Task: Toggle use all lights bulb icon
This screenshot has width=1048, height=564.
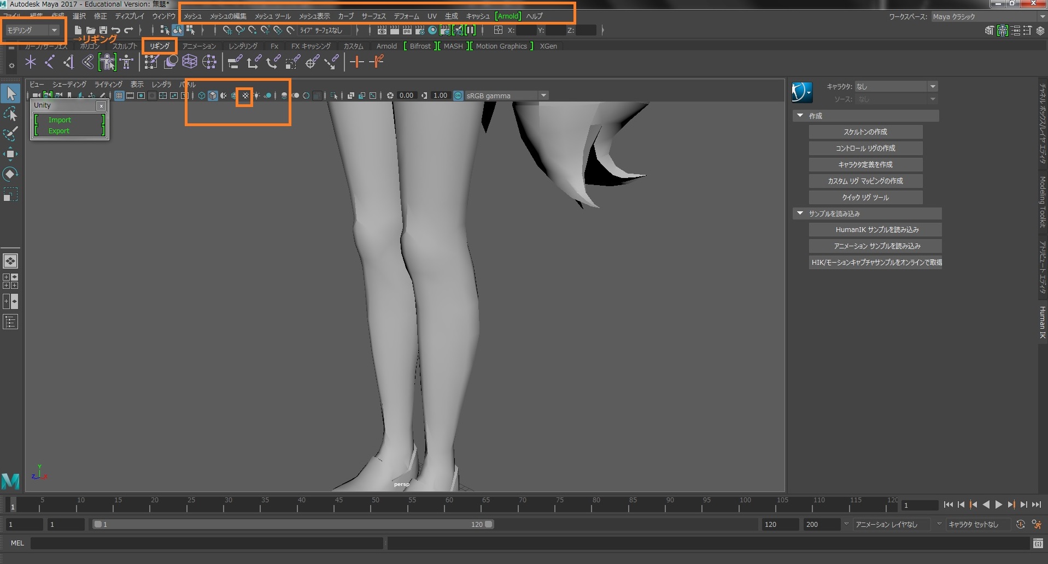Action: click(x=256, y=96)
